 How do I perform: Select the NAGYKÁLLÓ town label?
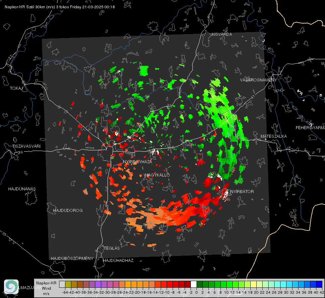click(157, 175)
